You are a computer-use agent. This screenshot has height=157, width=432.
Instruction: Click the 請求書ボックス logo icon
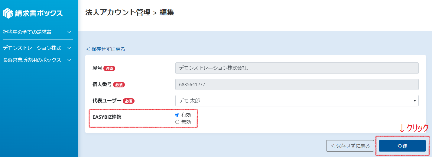[8, 13]
